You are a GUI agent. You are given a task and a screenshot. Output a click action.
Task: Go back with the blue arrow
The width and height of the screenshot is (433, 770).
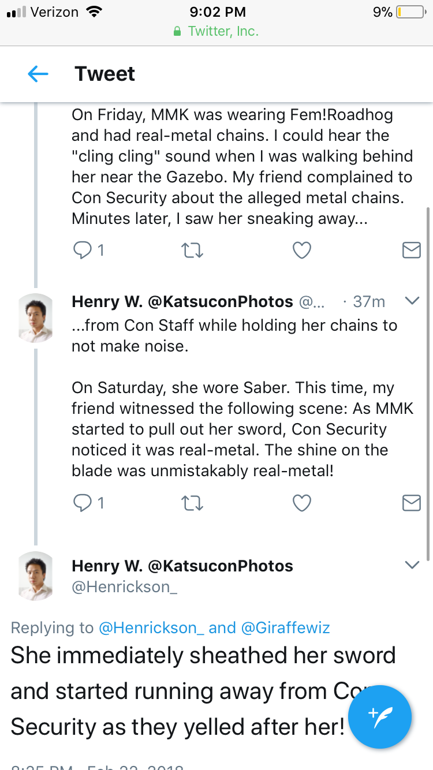(x=38, y=74)
